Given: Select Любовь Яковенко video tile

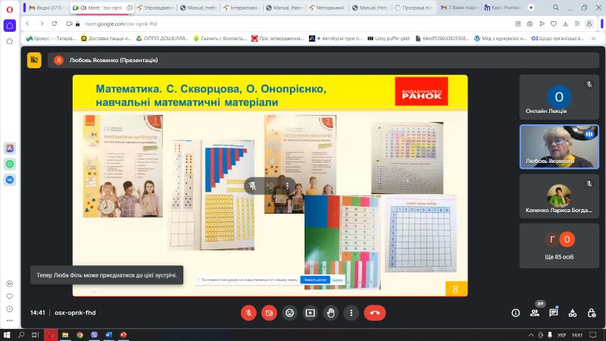Looking at the screenshot, I should [559, 146].
